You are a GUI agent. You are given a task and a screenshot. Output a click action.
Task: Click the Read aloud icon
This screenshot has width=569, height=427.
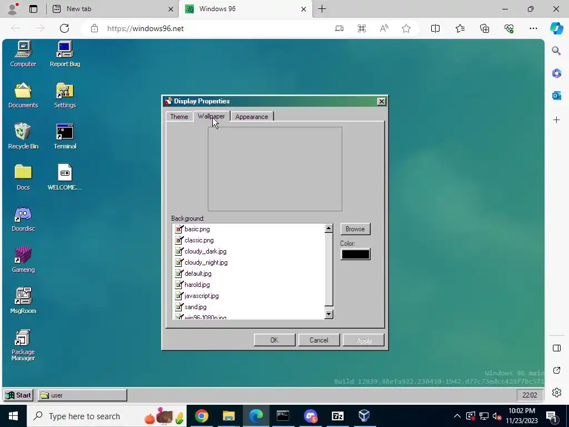click(384, 28)
